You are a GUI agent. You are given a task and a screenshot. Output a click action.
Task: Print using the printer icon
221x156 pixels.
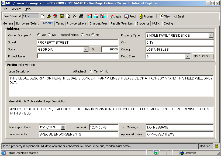coord(81,16)
